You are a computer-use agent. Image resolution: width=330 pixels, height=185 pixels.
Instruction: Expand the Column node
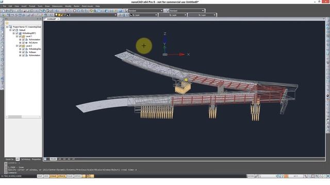point(20,43)
